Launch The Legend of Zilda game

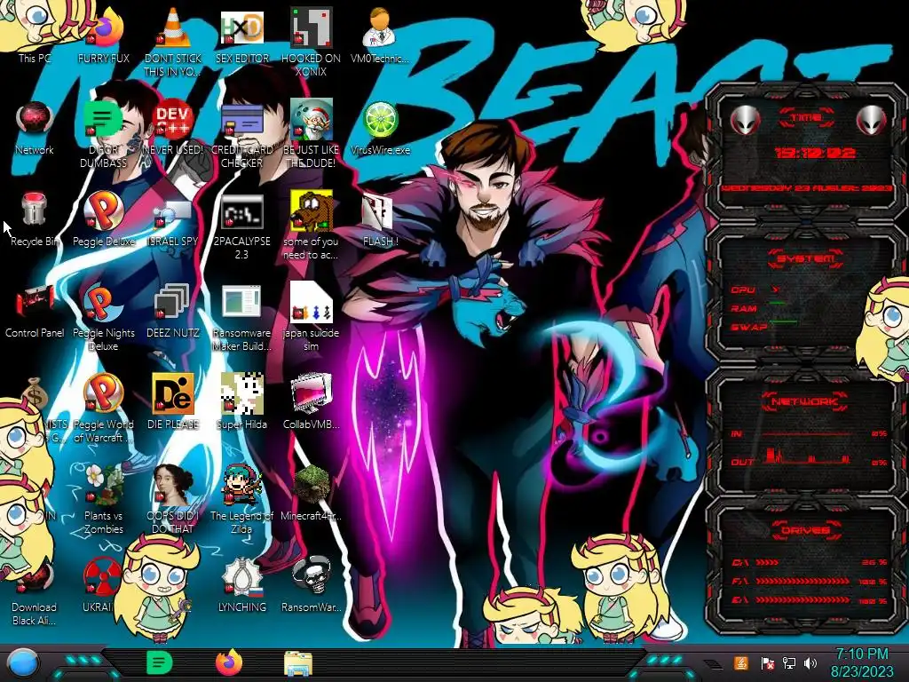[x=241, y=500]
